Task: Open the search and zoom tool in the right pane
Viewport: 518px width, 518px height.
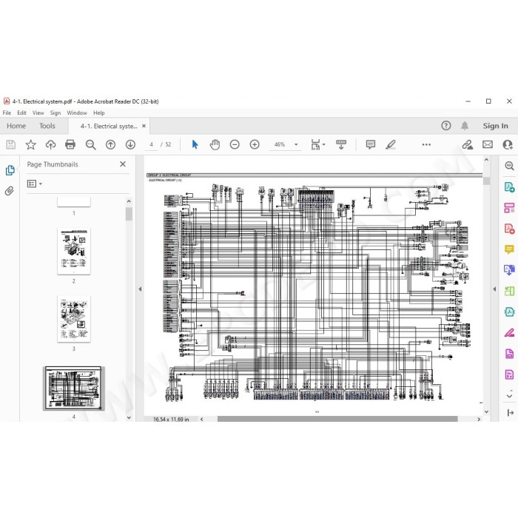Action: (509, 166)
